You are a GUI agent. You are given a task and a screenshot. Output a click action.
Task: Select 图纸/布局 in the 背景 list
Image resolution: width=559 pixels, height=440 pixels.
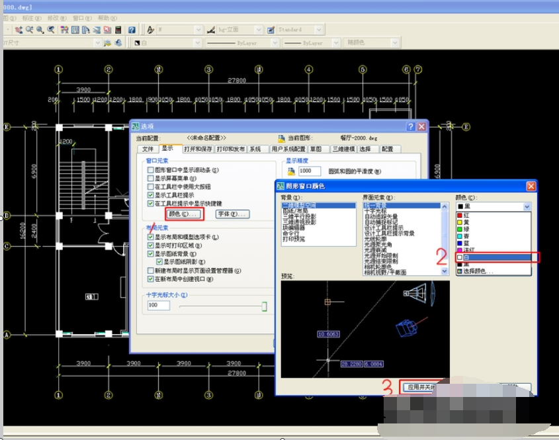(x=318, y=211)
